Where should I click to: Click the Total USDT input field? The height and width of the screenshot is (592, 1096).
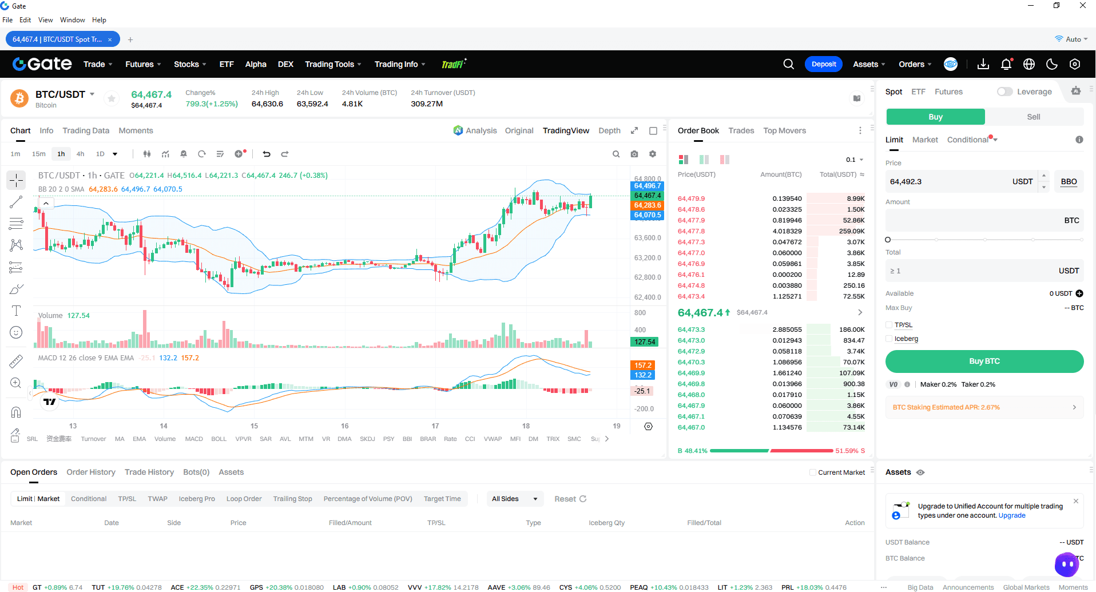tap(984, 271)
